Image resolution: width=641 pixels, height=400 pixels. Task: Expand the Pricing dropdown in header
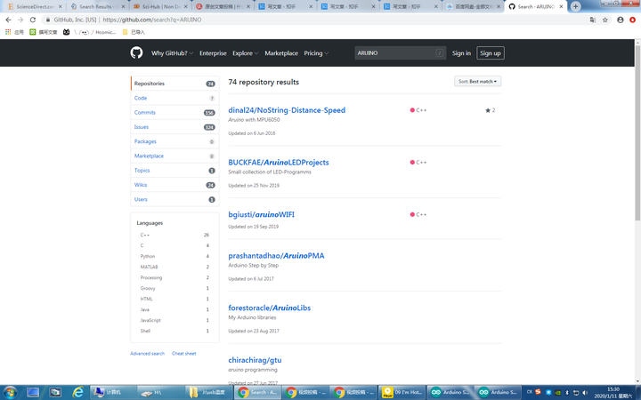(316, 53)
